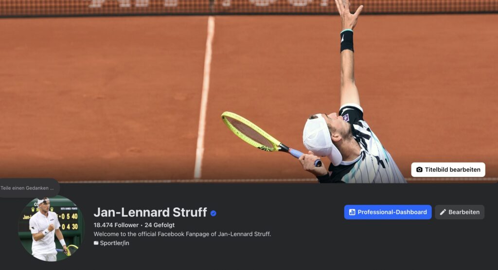Open the Professional-Dashboard

pos(388,212)
